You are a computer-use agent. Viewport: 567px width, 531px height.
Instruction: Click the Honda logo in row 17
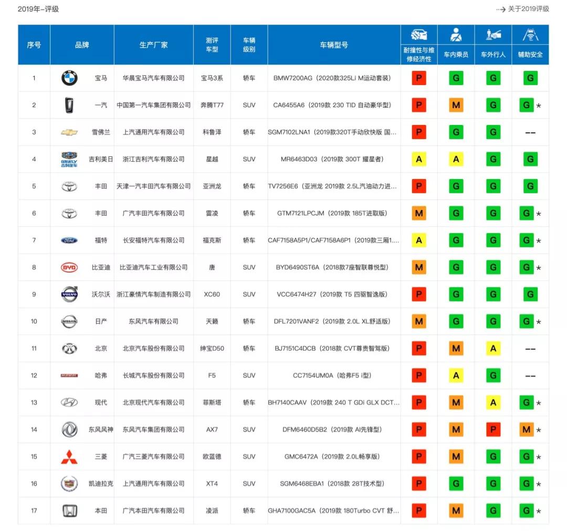[69, 511]
